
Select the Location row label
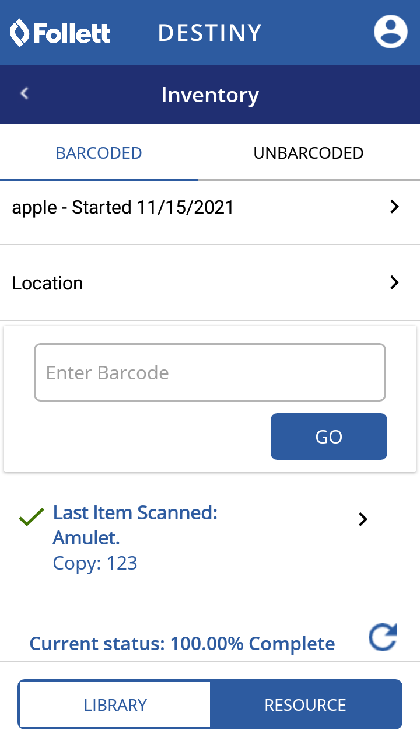(48, 283)
